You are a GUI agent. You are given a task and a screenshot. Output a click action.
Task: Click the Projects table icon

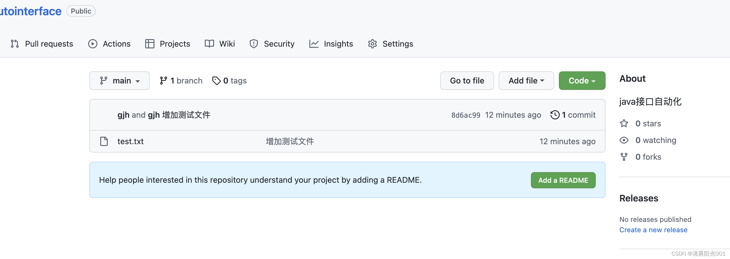tap(150, 44)
